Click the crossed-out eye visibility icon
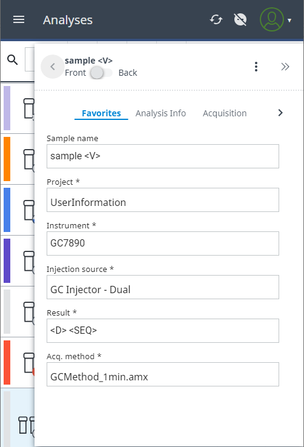 (240, 19)
